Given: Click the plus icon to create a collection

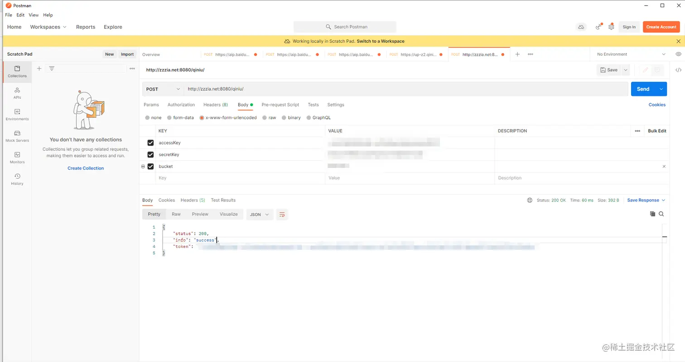Looking at the screenshot, I should coord(39,68).
